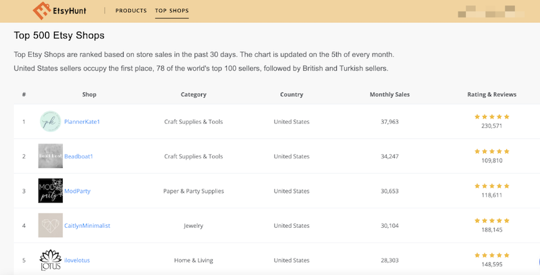Click the Category column header
Viewport: 540px width, 275px height.
pyautogui.click(x=194, y=94)
